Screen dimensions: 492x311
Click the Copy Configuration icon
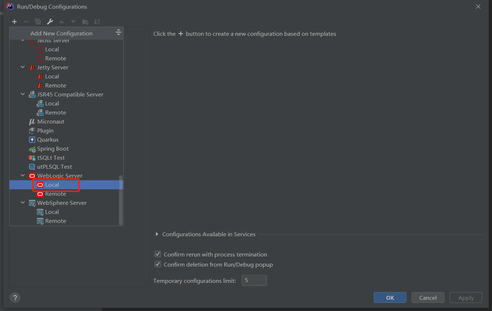[x=38, y=22]
